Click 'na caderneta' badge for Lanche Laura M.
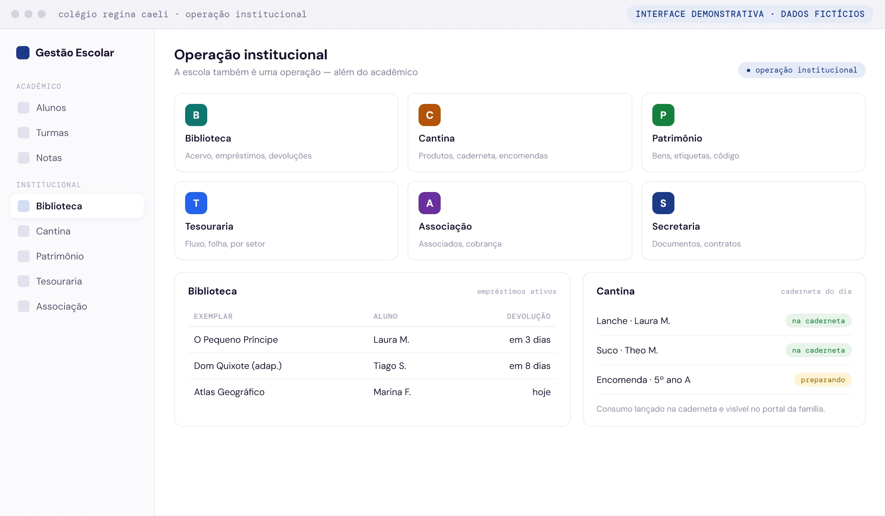Viewport: 885px width, 516px height. [x=818, y=321]
